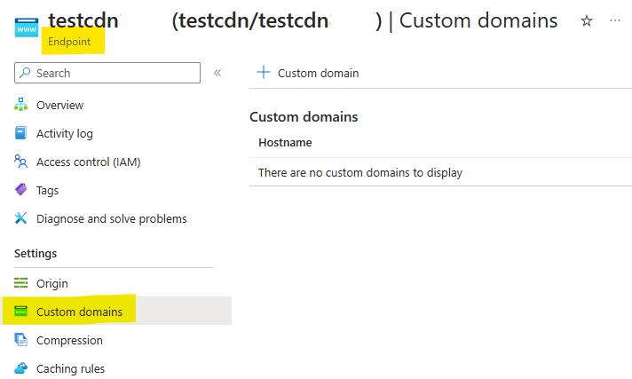Click the Overview icon
This screenshot has width=632, height=379.
(x=21, y=105)
